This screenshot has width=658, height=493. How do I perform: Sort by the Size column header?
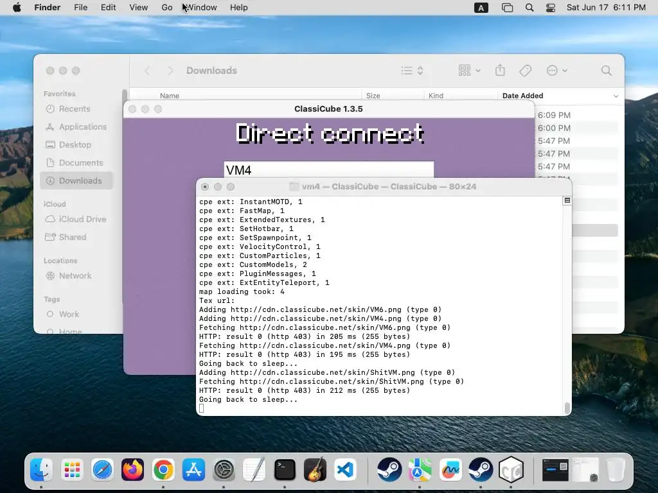click(x=373, y=96)
